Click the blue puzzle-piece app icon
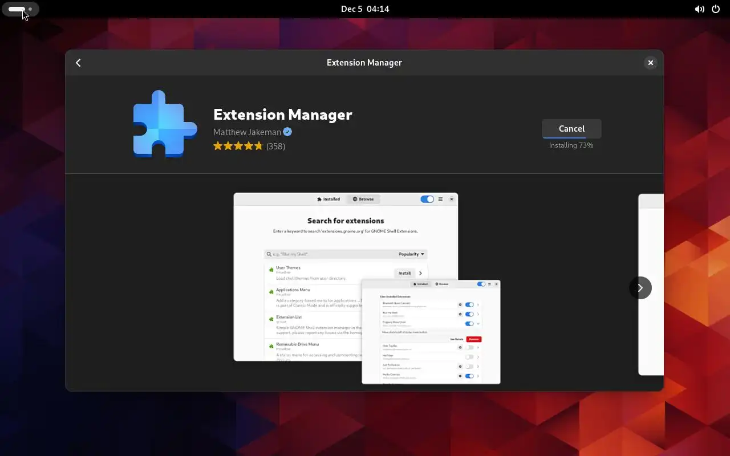 pos(165,123)
